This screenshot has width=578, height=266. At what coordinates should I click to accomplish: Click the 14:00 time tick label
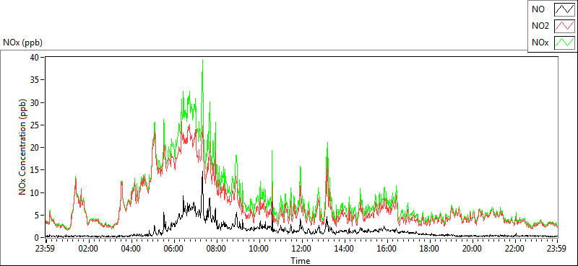pyautogui.click(x=345, y=249)
